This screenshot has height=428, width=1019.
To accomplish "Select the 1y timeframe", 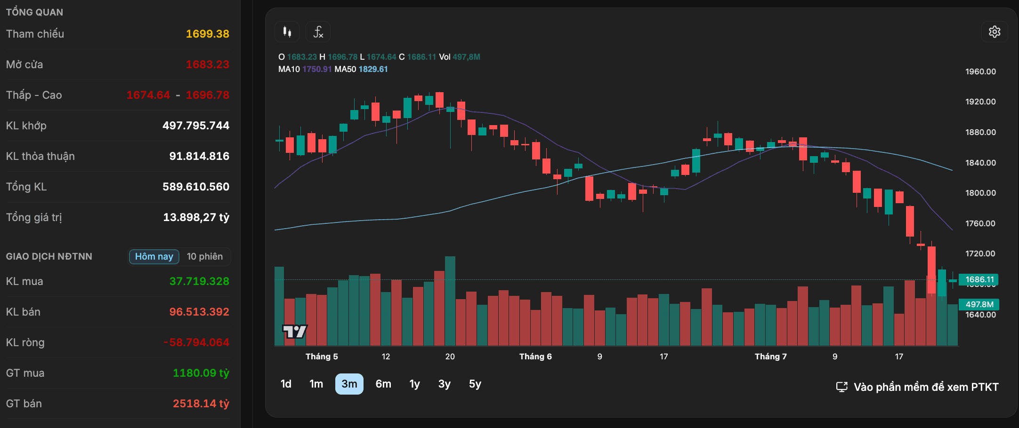I will click(414, 384).
